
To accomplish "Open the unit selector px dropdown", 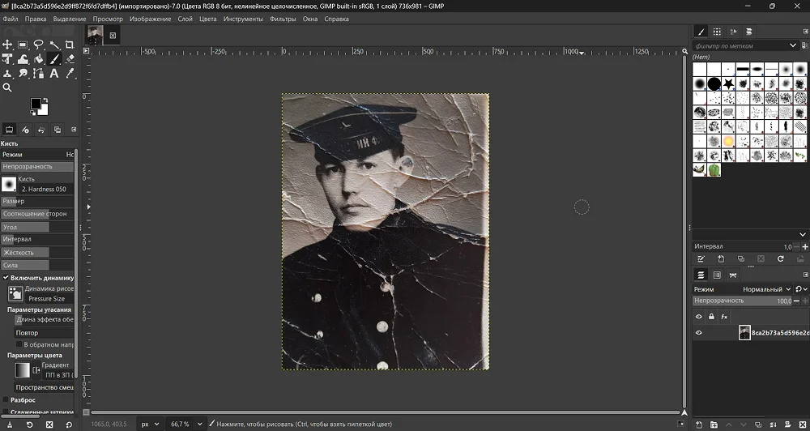I will (x=150, y=425).
